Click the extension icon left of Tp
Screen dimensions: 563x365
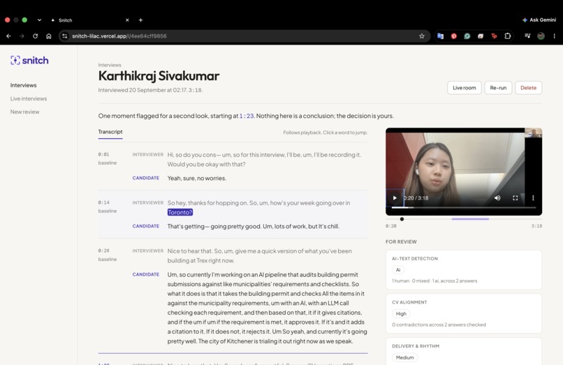point(481,36)
